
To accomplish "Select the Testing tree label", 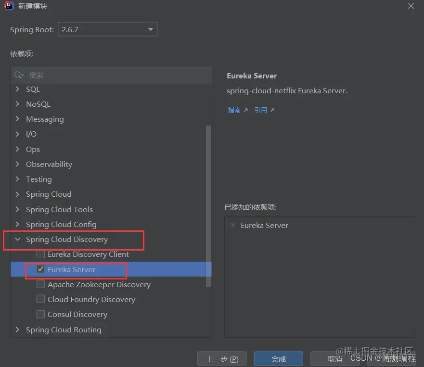I will [39, 179].
